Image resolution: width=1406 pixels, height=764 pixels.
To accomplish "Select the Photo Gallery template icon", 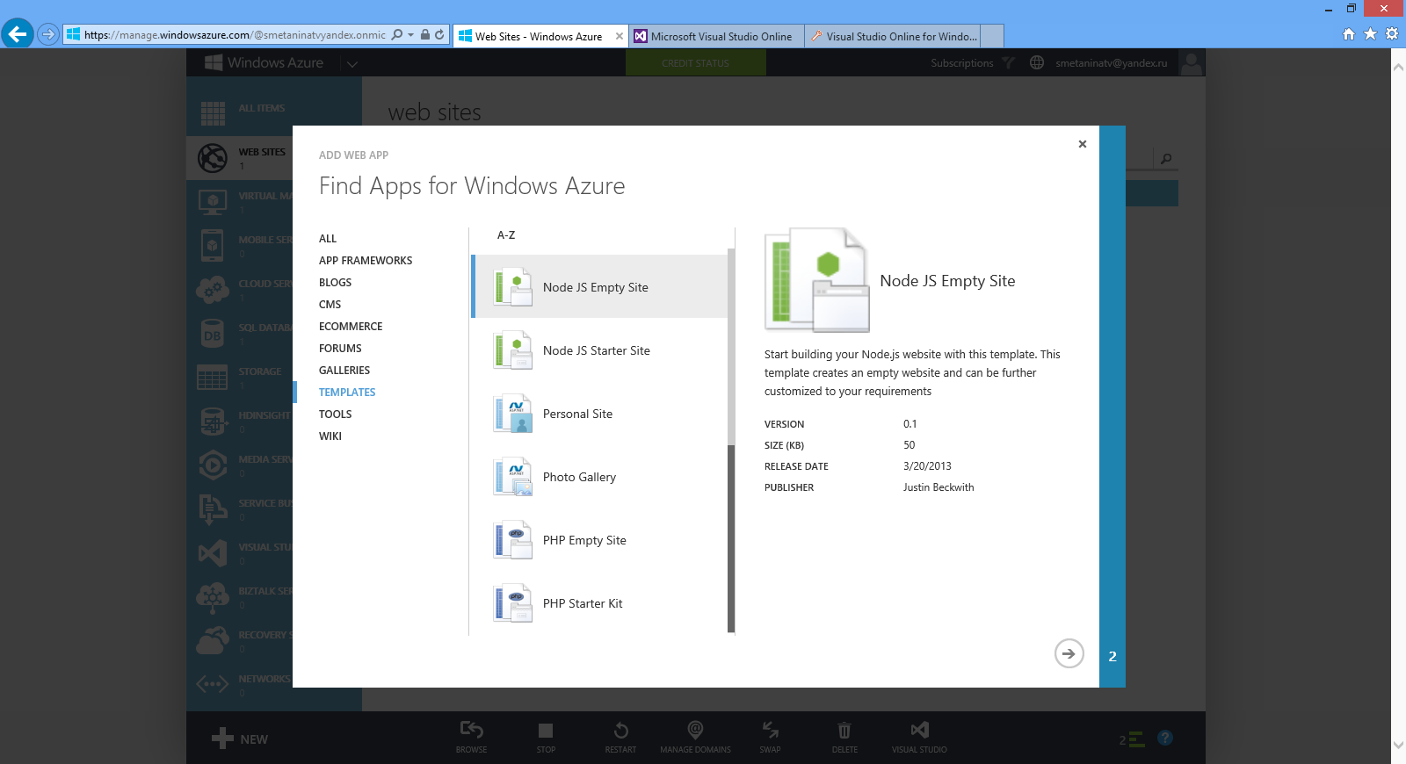I will click(x=513, y=477).
